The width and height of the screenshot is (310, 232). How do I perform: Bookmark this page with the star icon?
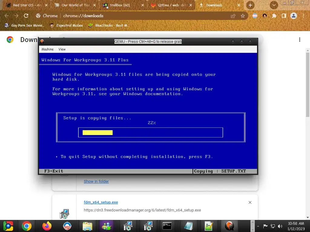243,16
